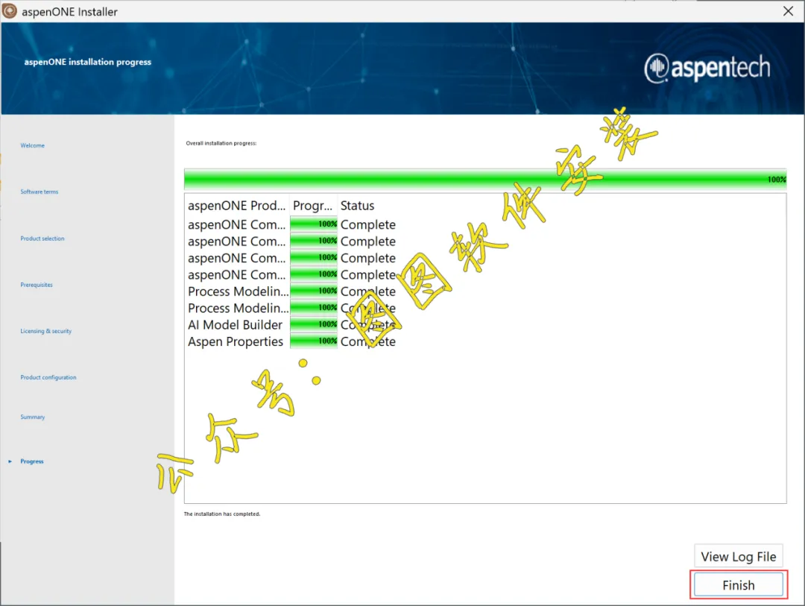Image resolution: width=805 pixels, height=606 pixels.
Task: Select the Licensing & security step
Action: point(45,331)
